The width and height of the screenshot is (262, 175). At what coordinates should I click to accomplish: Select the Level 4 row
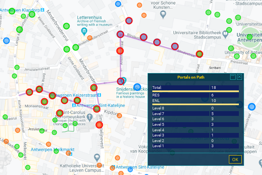point(195,130)
